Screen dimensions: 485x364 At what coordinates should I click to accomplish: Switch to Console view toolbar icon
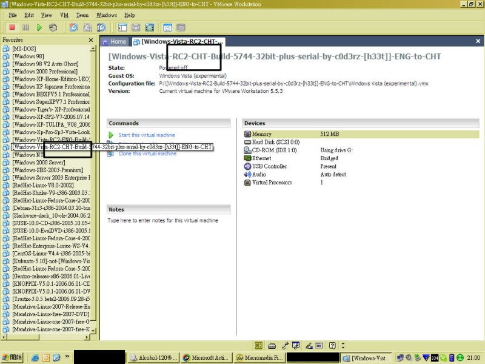coord(181,27)
